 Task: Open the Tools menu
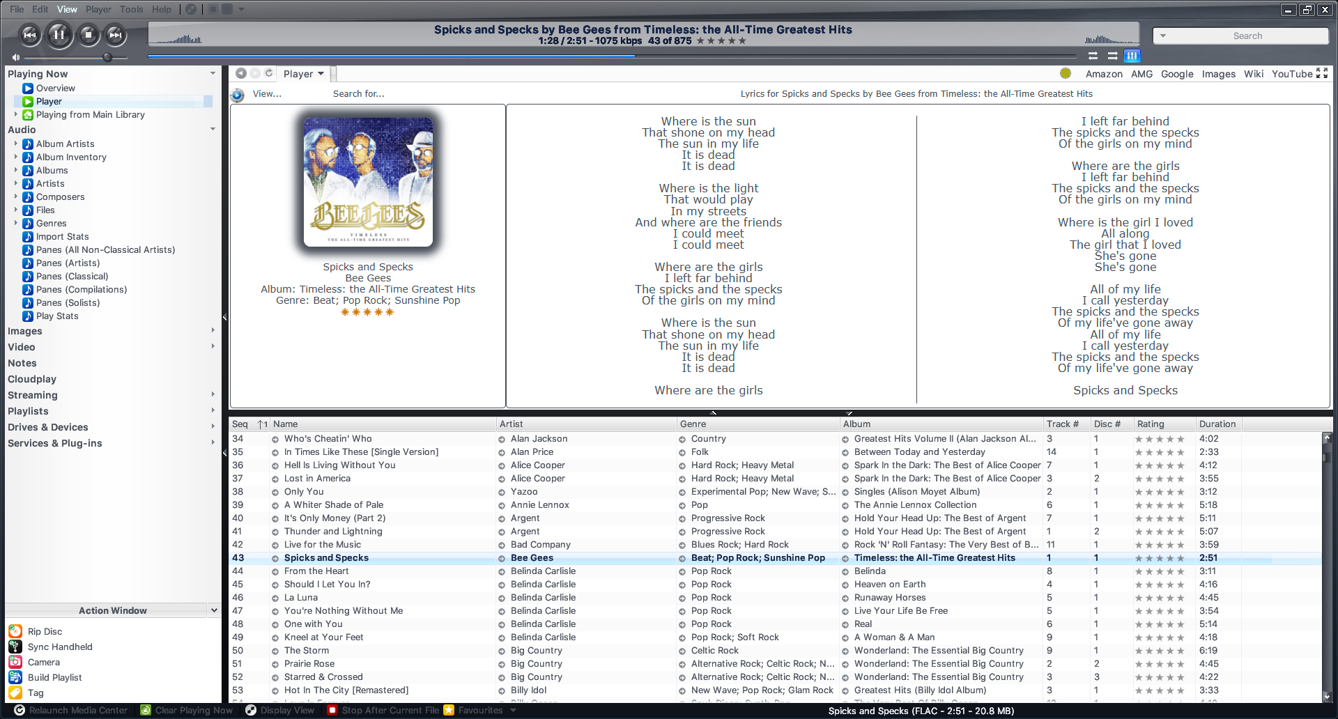tap(131, 9)
